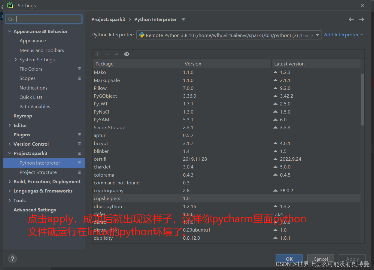
Task: Expand Build, Execution, Deployment section
Action: point(10,181)
